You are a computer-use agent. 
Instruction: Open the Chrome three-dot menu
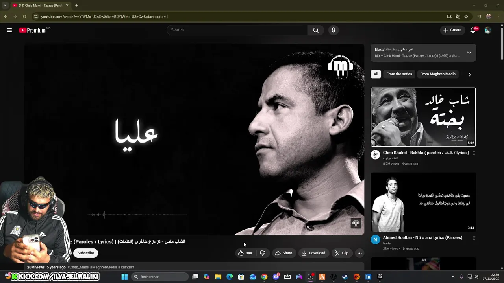tap(498, 17)
